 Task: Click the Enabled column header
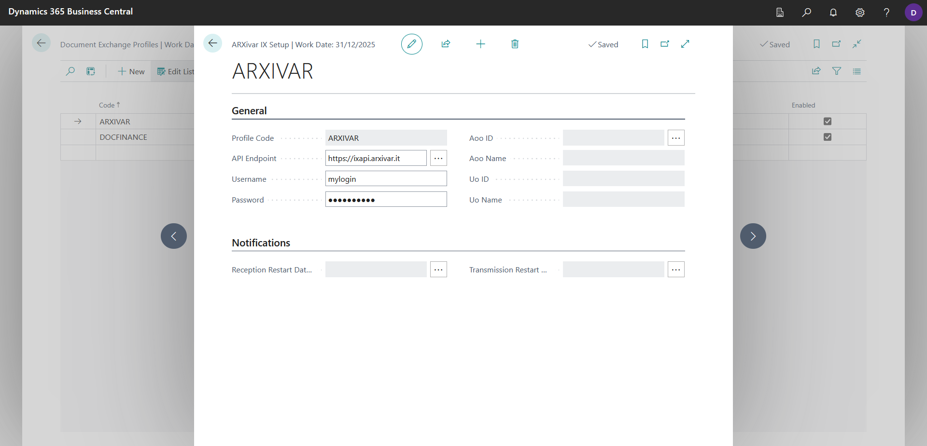[x=803, y=105]
